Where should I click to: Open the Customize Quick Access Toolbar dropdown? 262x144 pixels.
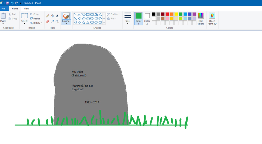(20, 3)
